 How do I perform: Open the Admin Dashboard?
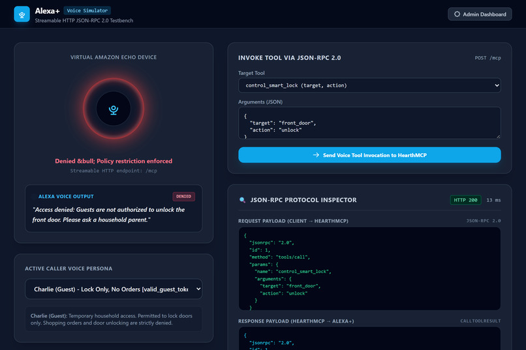pyautogui.click(x=480, y=14)
